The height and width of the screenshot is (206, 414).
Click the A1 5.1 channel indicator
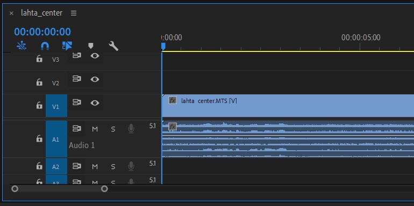tap(152, 126)
